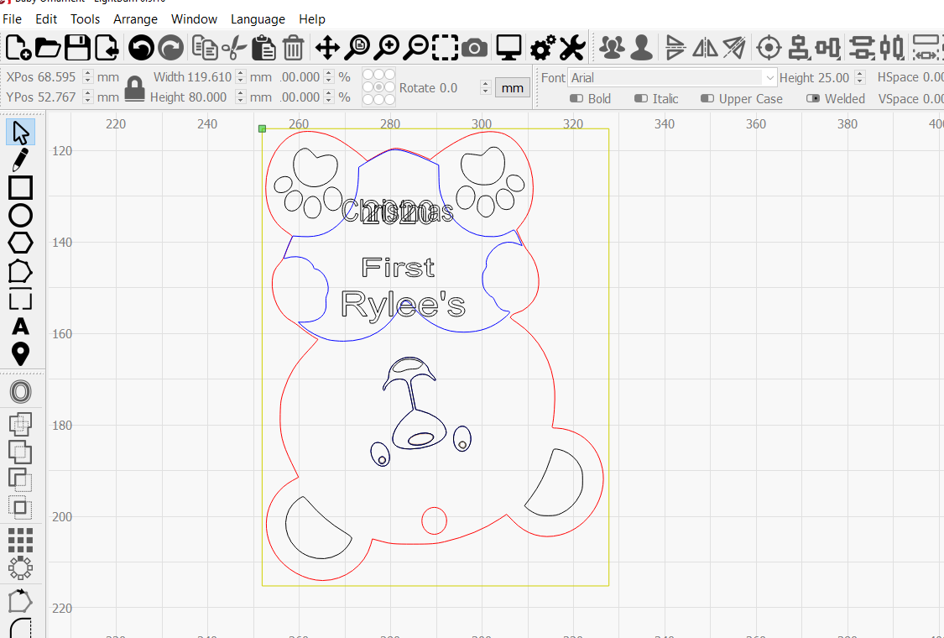
Task: Copy the selected objects
Action: (x=205, y=48)
